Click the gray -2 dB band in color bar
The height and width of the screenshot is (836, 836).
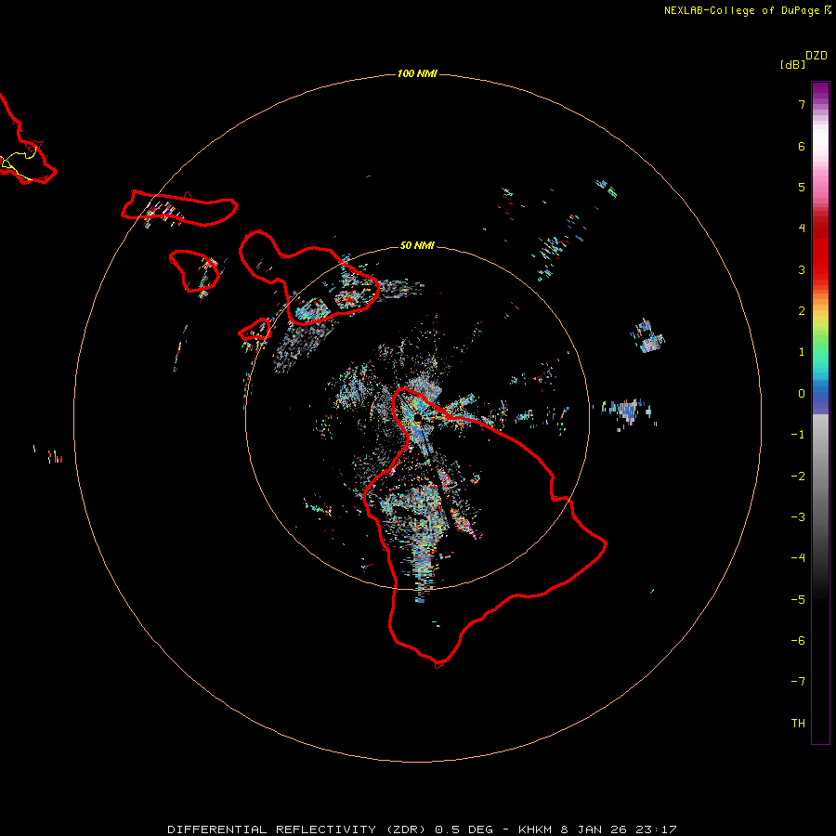click(x=820, y=477)
